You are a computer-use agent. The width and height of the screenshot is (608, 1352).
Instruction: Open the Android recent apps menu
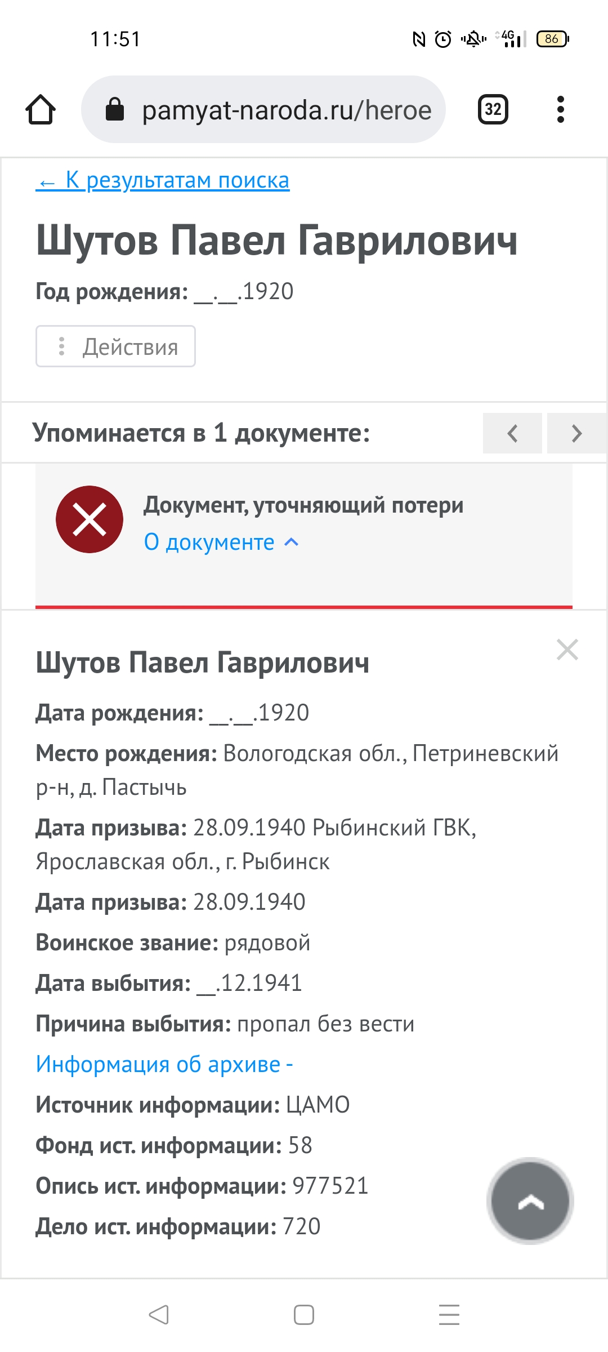(449, 1314)
